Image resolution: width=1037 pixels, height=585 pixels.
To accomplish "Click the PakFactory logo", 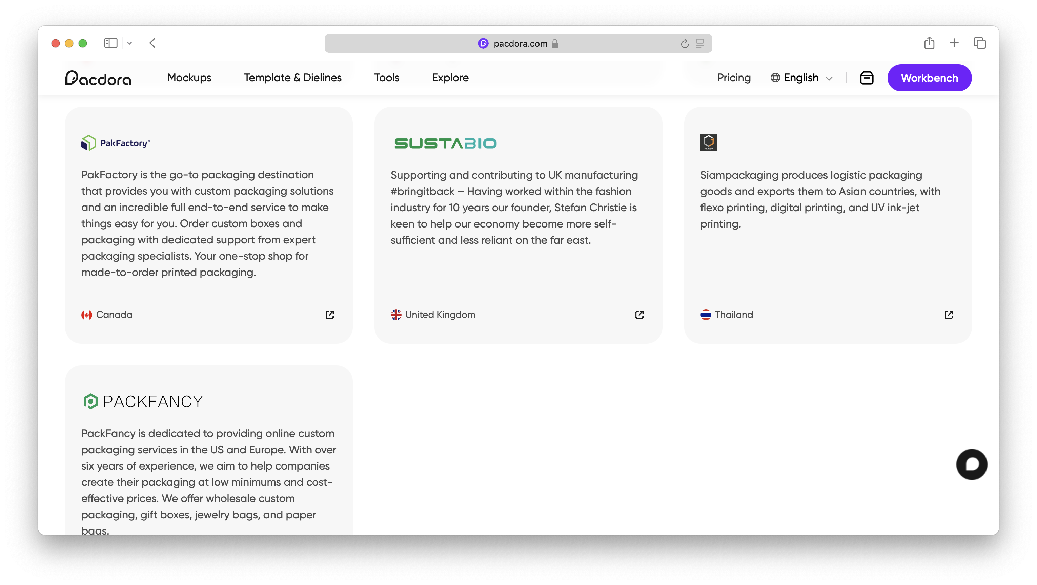I will (116, 143).
